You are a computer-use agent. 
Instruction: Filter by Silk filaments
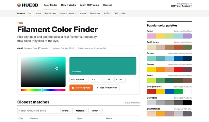30,13
